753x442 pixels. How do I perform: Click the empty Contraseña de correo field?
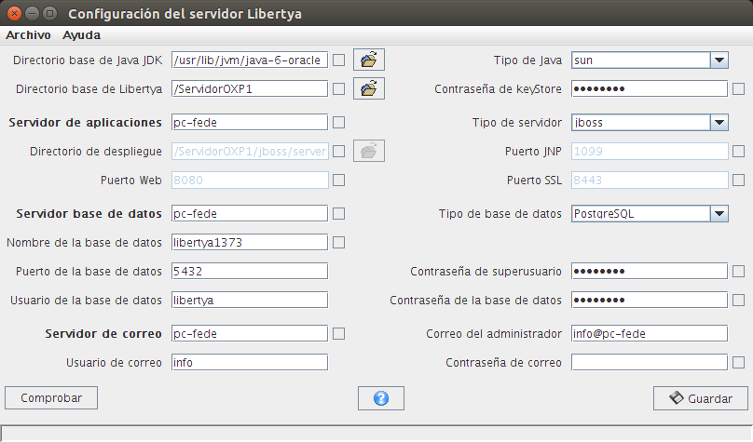[x=650, y=362]
